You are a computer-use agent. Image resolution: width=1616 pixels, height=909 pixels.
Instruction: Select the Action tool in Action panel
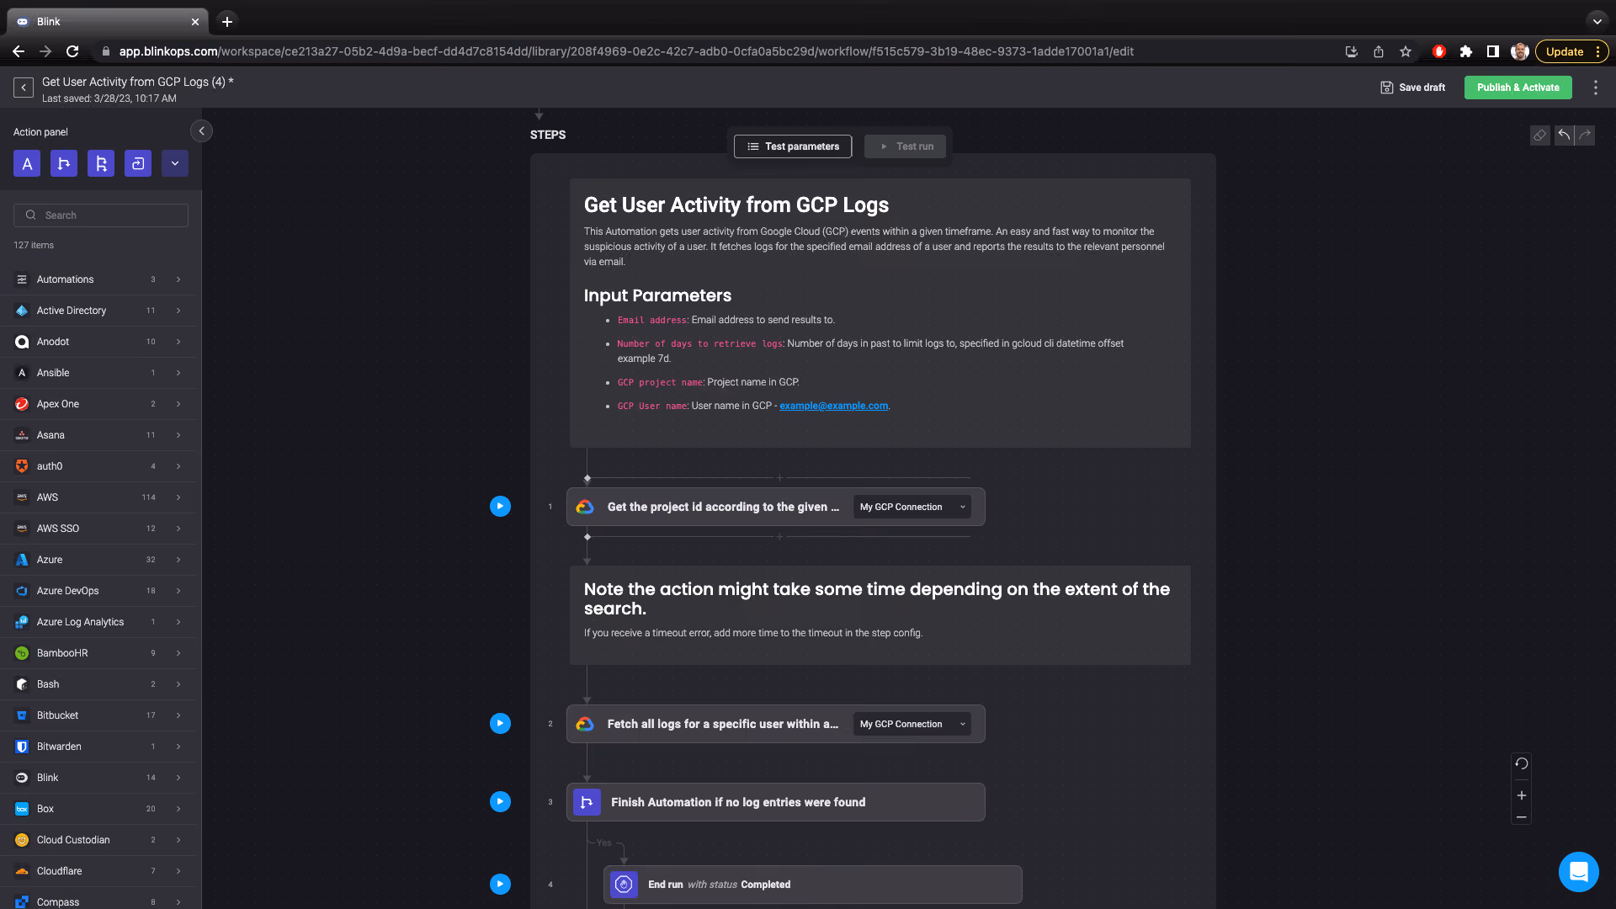pyautogui.click(x=27, y=163)
